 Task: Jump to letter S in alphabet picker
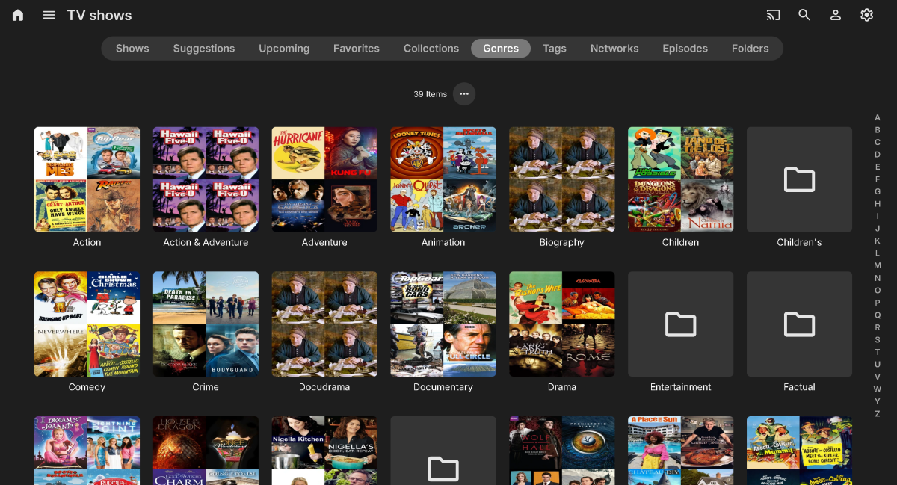pyautogui.click(x=878, y=339)
